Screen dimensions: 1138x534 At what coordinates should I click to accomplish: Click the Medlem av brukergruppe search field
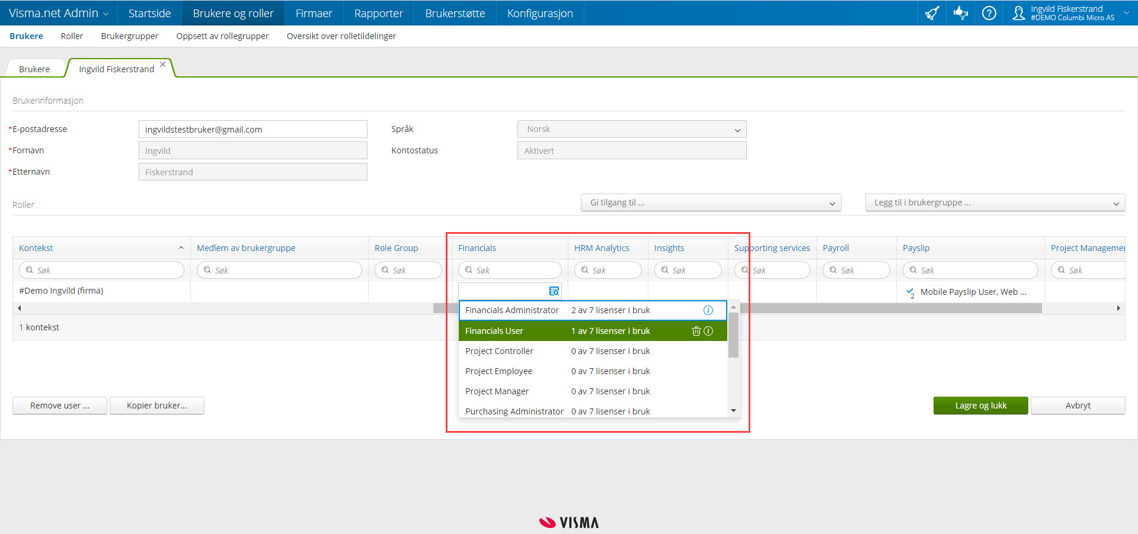point(279,270)
